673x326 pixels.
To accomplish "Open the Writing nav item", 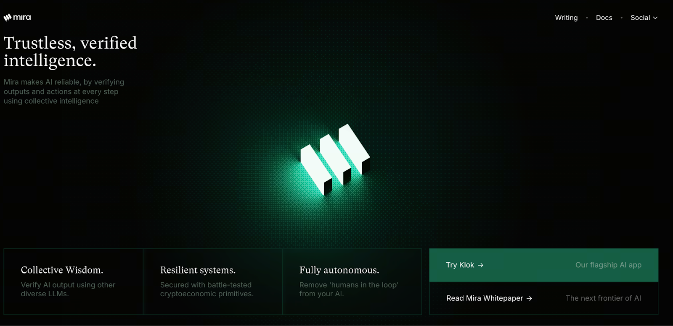I will (x=566, y=18).
